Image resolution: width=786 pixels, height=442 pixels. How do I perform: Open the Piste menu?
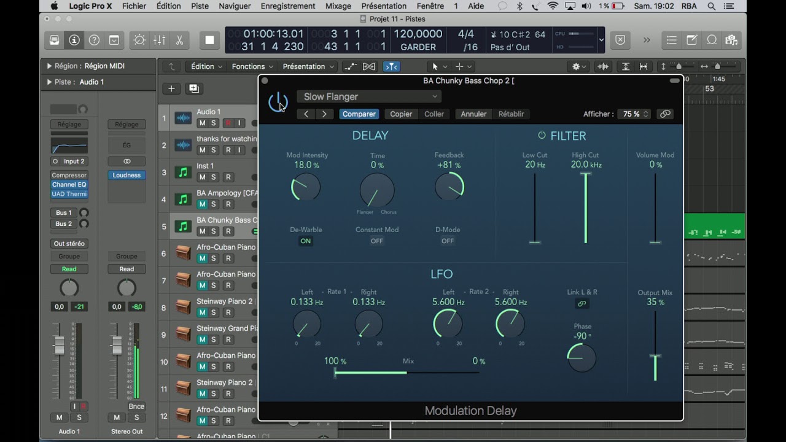pos(200,6)
